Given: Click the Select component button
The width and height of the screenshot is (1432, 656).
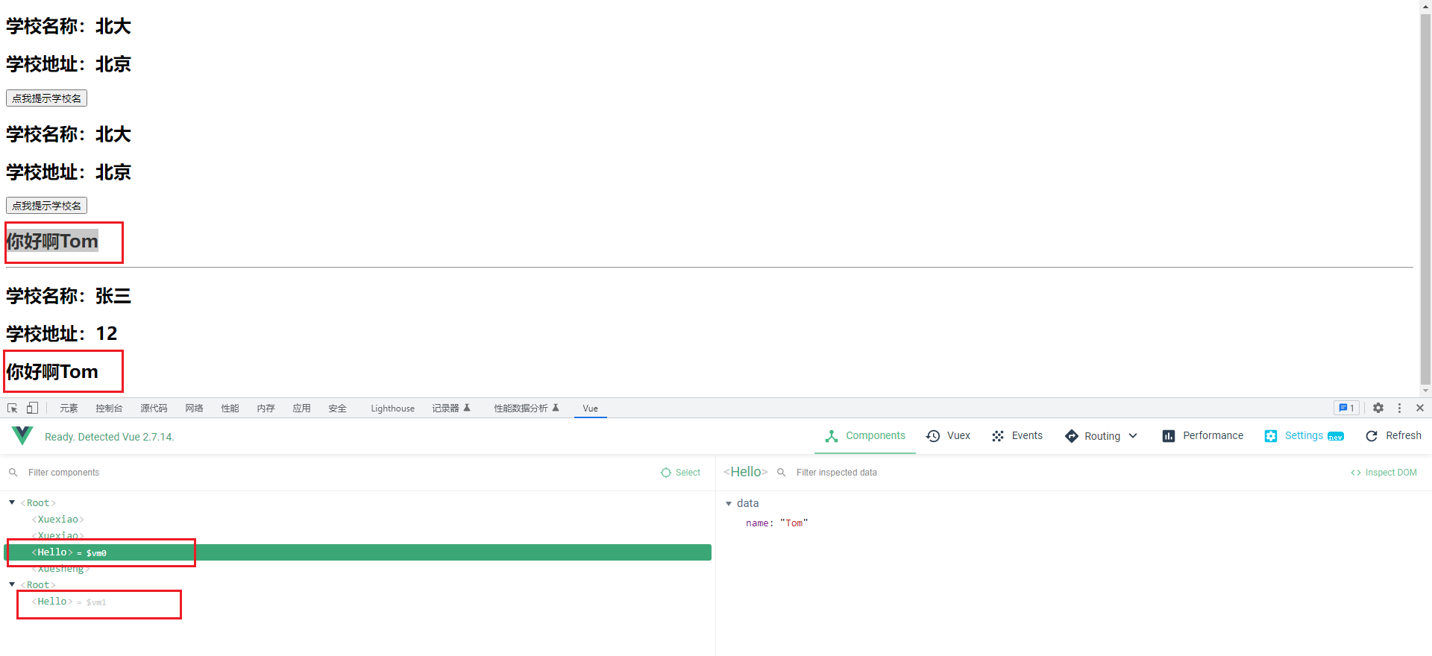Looking at the screenshot, I should point(681,473).
